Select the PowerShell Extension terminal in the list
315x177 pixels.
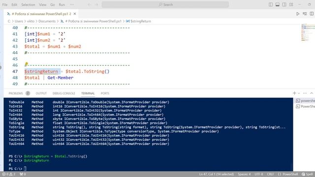pos(305,106)
